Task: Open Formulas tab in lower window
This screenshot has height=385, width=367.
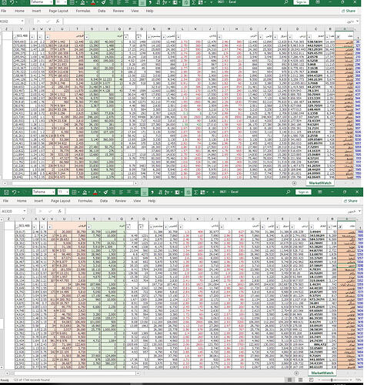Action: click(x=85, y=201)
